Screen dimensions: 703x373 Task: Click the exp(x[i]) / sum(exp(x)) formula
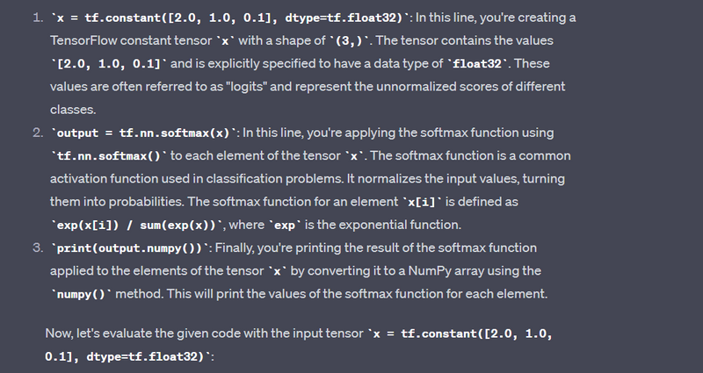point(138,225)
